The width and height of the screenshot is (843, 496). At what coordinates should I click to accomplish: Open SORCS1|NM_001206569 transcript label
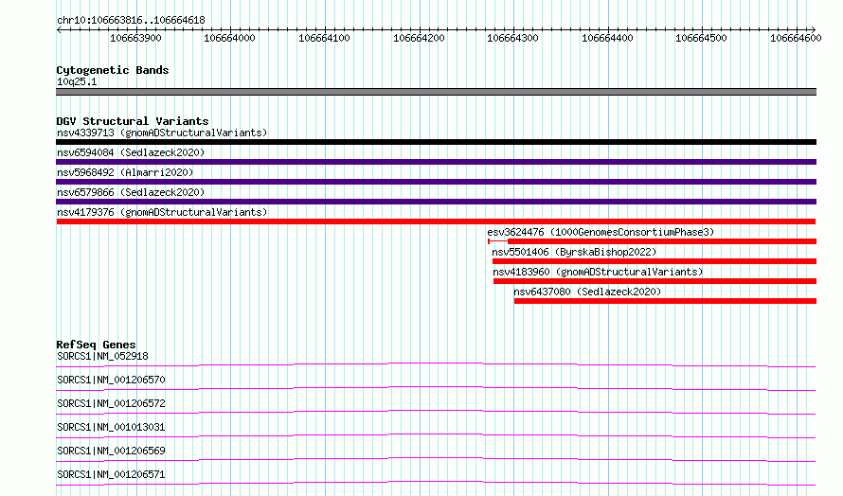[111, 451]
